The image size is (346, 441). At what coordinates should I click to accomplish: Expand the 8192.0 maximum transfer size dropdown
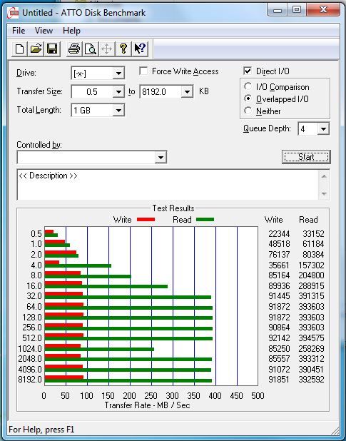(187, 91)
